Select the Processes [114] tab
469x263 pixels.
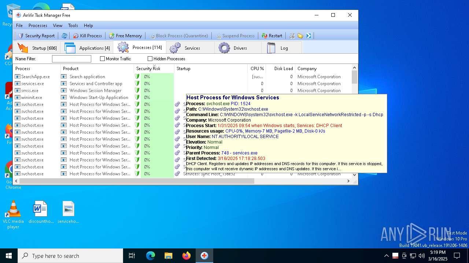coord(140,47)
